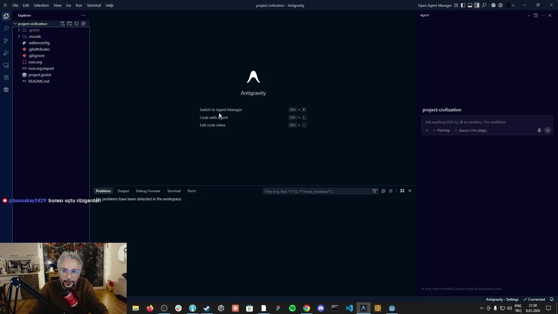
Task: Click Edit code inline shortcut
Action: (212, 125)
